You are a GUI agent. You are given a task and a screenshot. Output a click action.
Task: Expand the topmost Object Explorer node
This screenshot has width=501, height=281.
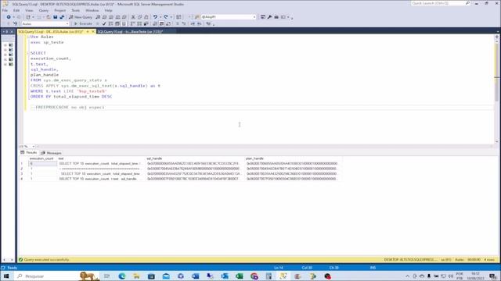point(5,45)
